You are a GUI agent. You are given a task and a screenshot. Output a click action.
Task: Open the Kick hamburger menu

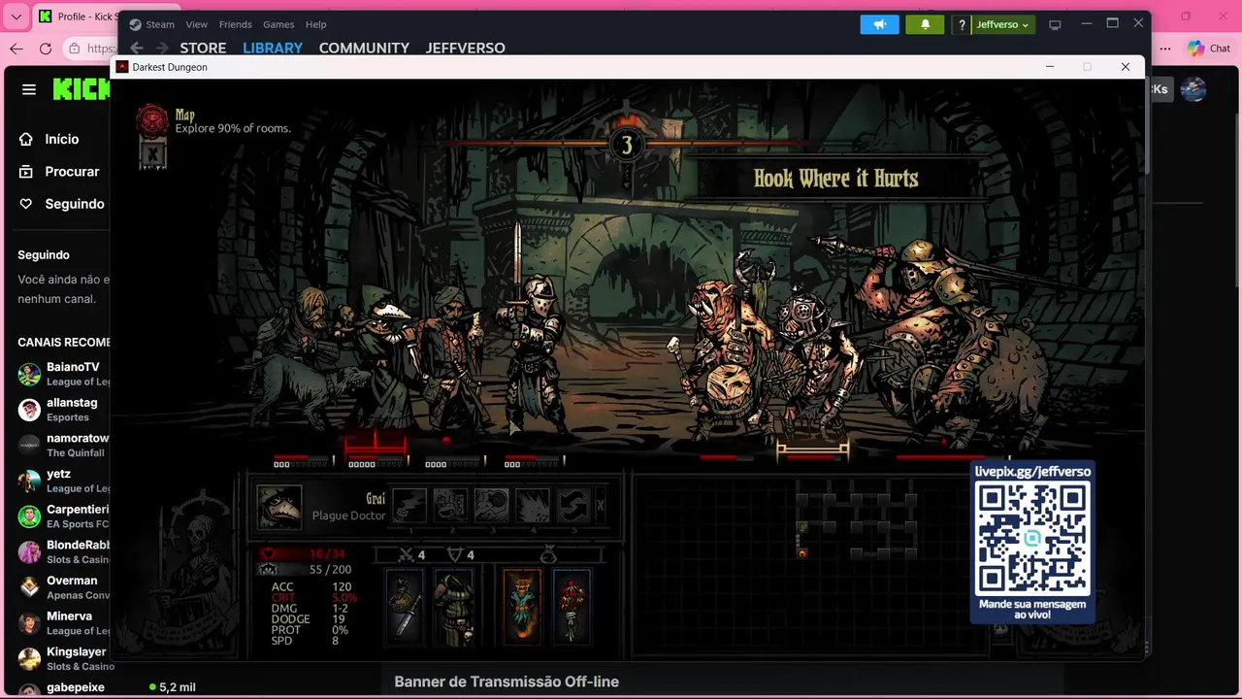click(29, 89)
